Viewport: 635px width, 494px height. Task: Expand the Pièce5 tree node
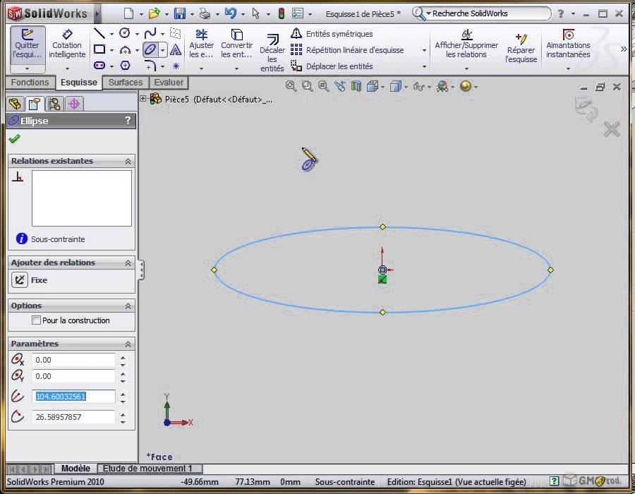[143, 98]
